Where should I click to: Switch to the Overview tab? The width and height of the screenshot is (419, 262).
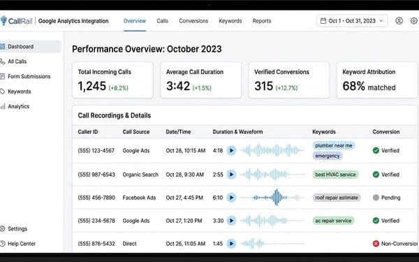(x=135, y=21)
